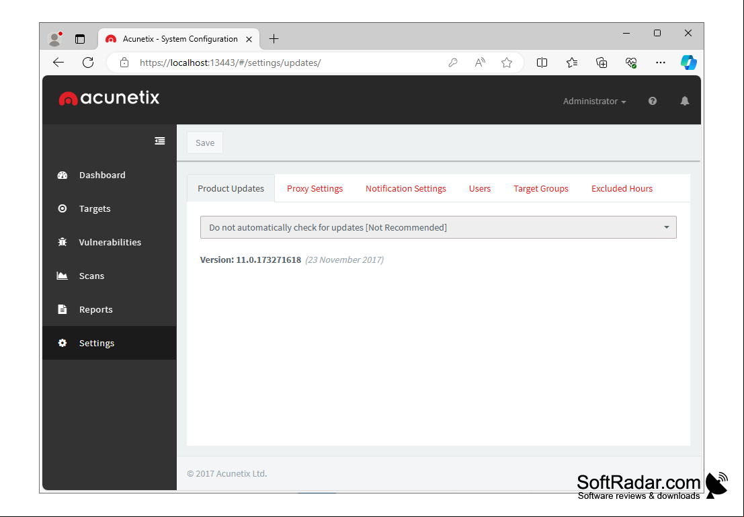Screen dimensions: 744x517
Task: Open a new browser tab
Action: click(274, 39)
